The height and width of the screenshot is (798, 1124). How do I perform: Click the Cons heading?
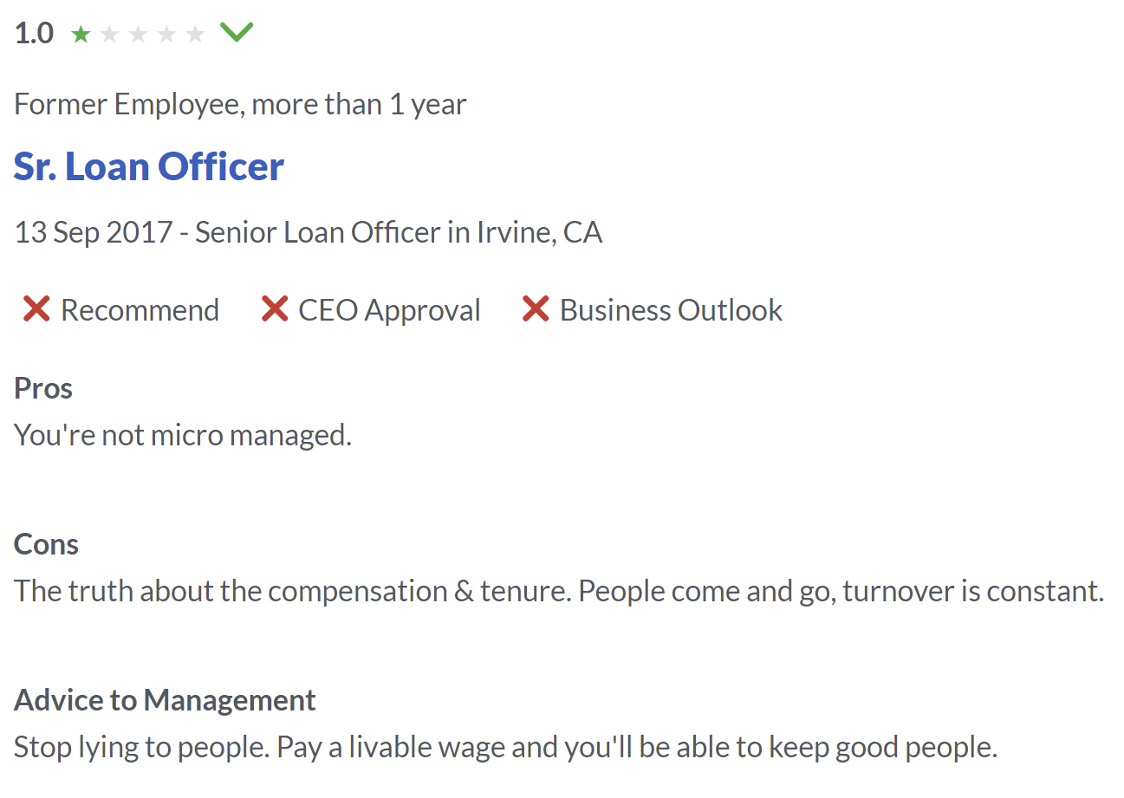tap(46, 544)
